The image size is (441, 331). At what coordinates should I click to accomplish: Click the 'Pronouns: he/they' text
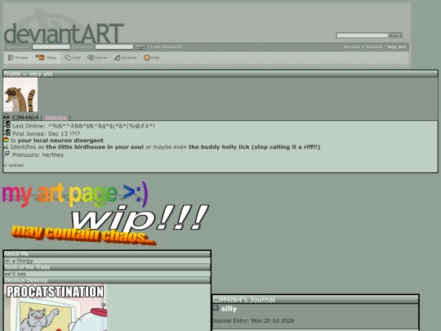click(38, 154)
